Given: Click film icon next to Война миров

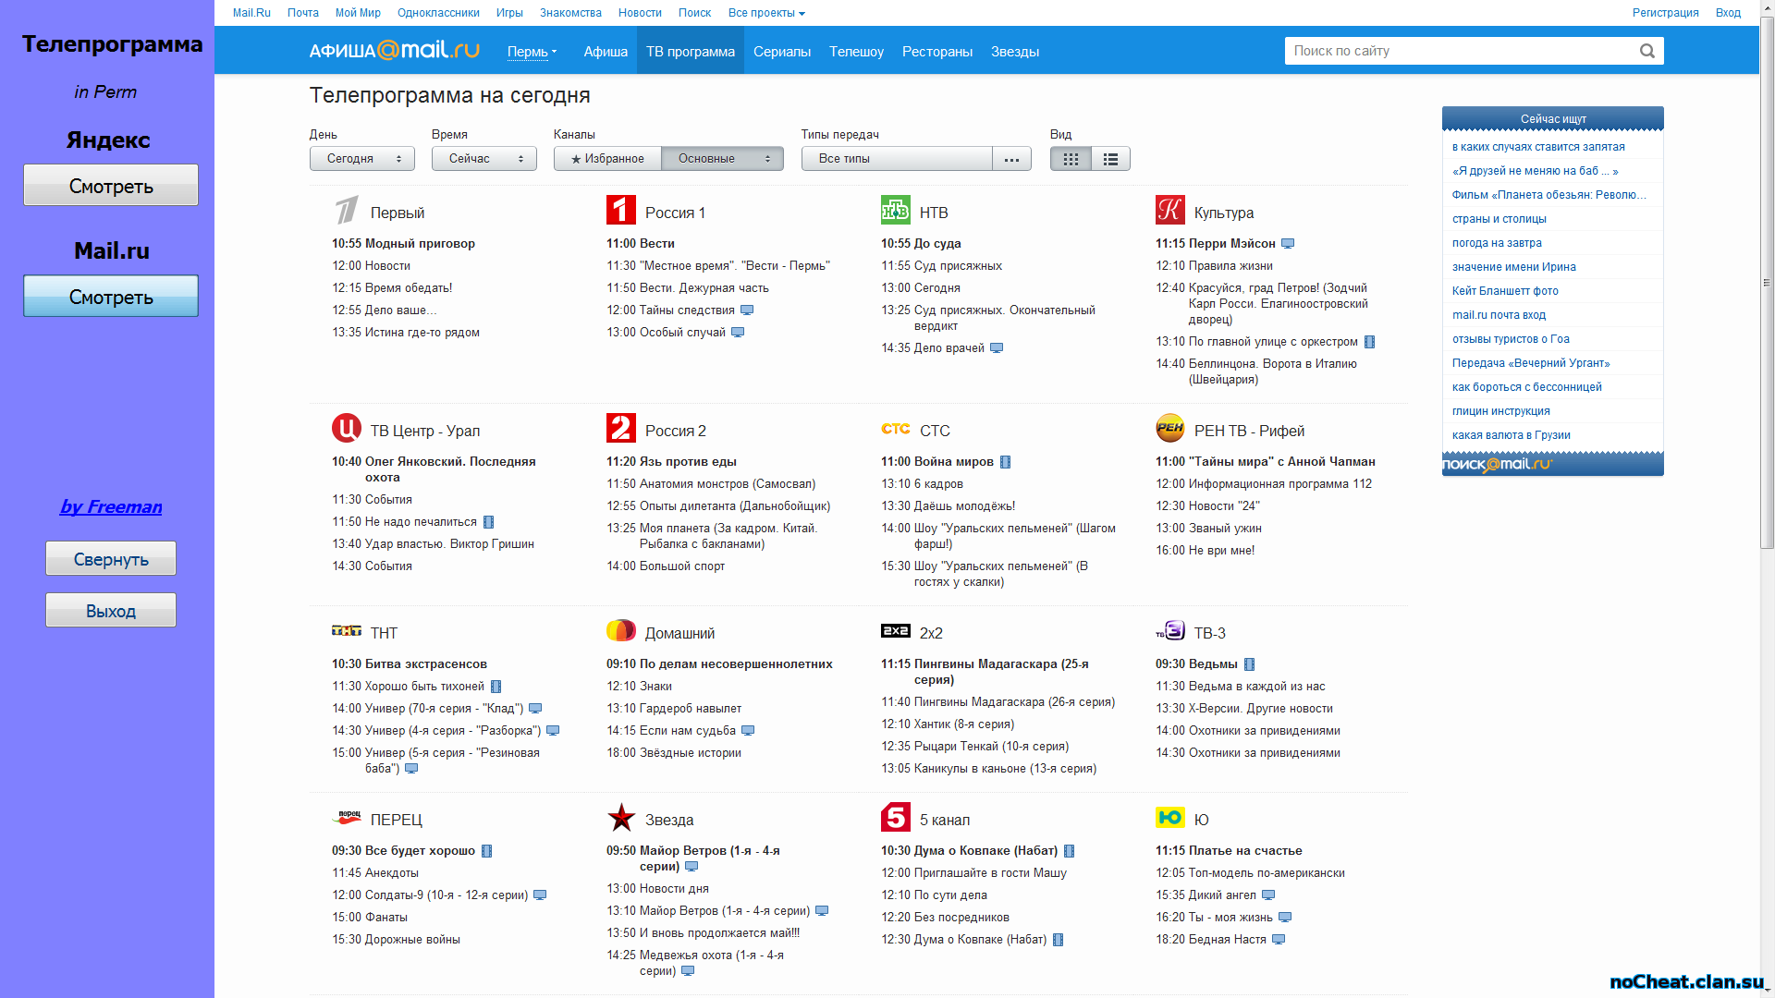Looking at the screenshot, I should (x=1006, y=462).
